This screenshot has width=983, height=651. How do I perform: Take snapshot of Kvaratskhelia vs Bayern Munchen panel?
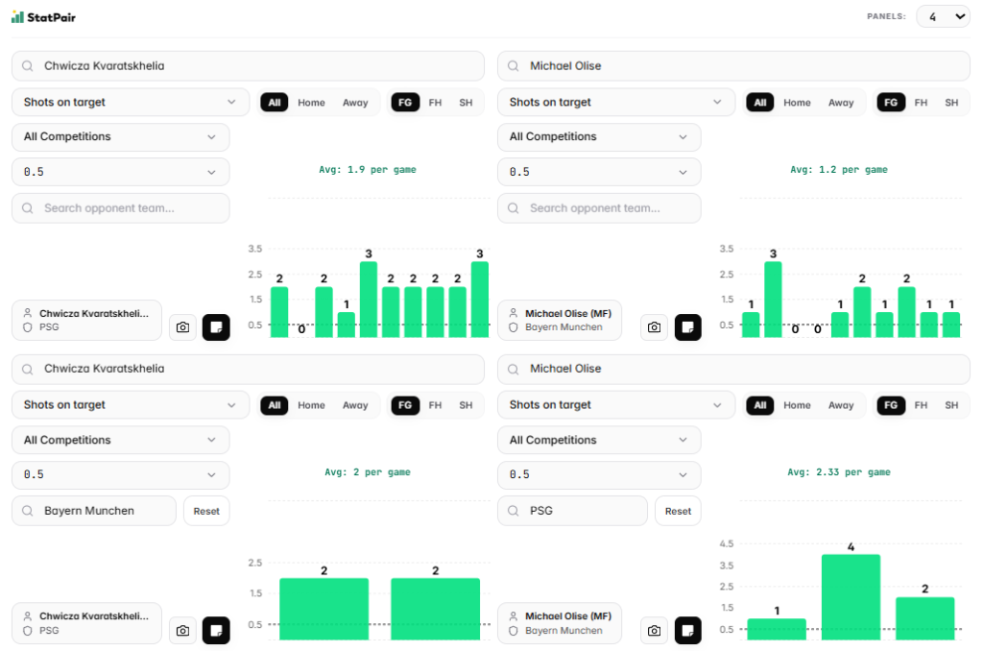(182, 631)
